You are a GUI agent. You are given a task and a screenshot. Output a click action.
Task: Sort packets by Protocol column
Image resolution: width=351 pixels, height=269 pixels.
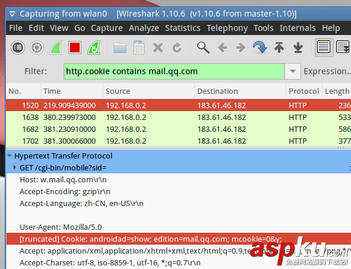(x=304, y=91)
